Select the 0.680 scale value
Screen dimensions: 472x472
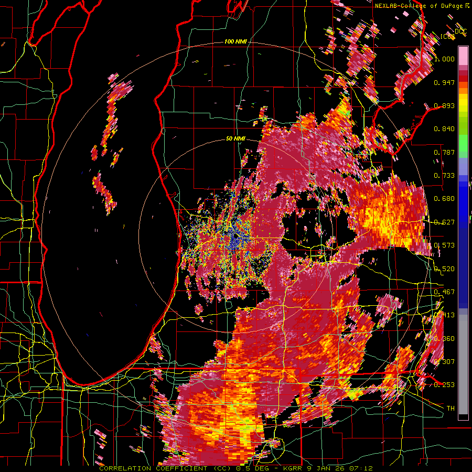[444, 199]
